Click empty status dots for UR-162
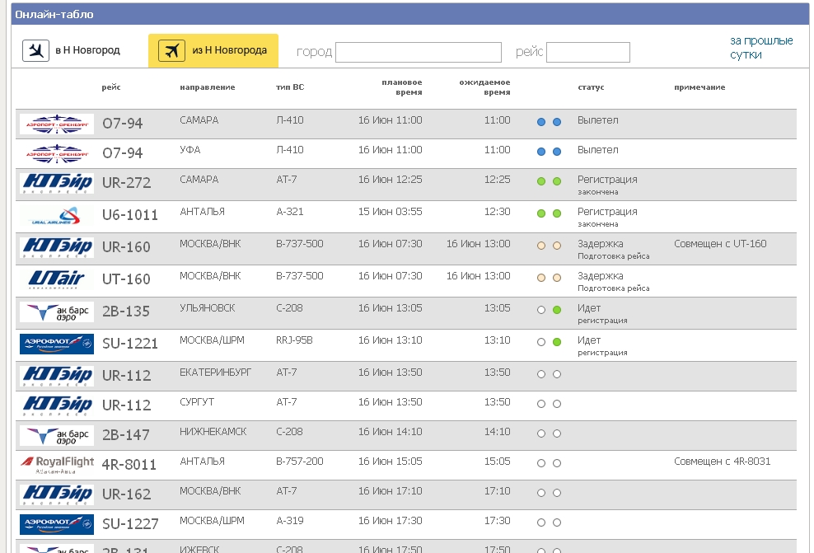This screenshot has height=553, width=814. tap(549, 493)
